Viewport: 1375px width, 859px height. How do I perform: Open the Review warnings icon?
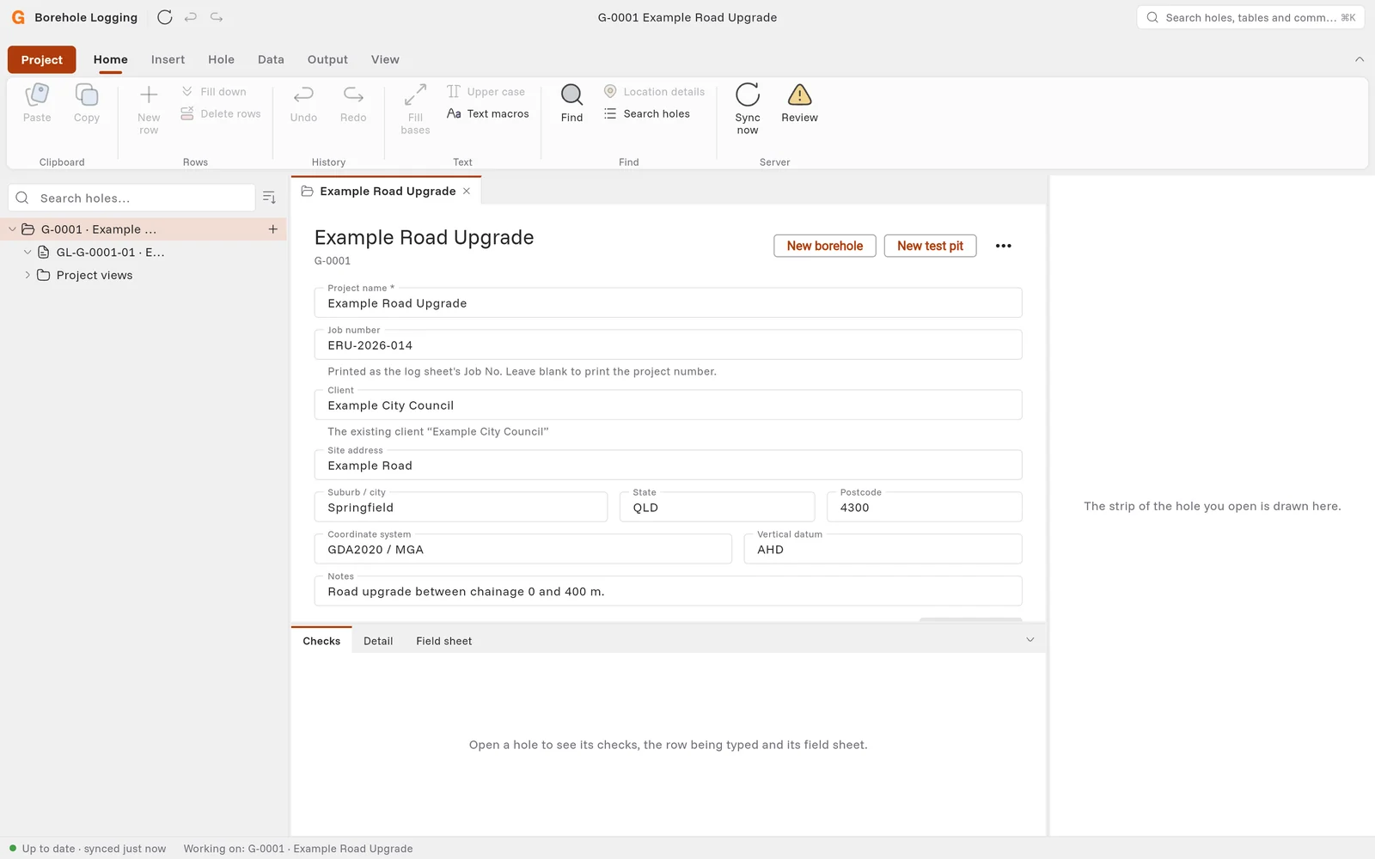pos(799,104)
